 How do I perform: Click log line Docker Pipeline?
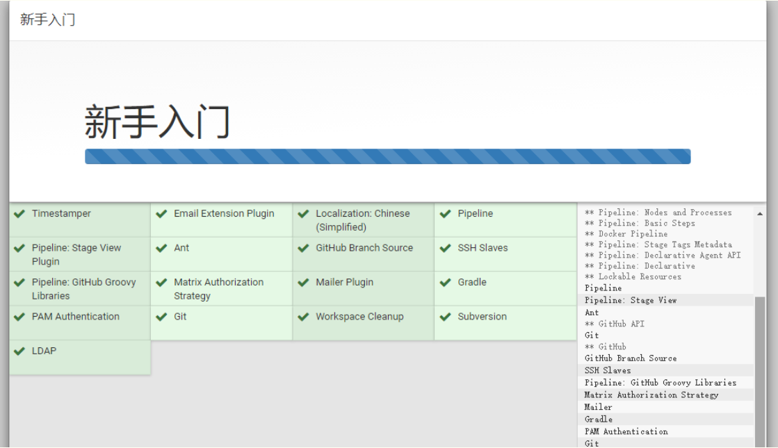coord(626,234)
